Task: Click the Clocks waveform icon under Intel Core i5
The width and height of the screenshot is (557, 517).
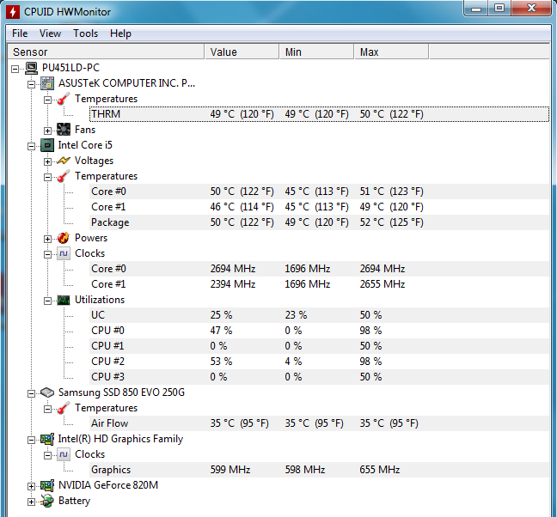Action: click(x=64, y=253)
